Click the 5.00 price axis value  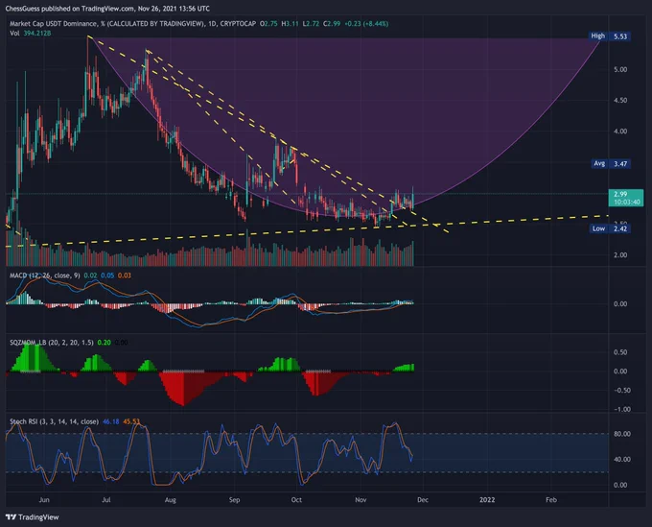point(620,69)
